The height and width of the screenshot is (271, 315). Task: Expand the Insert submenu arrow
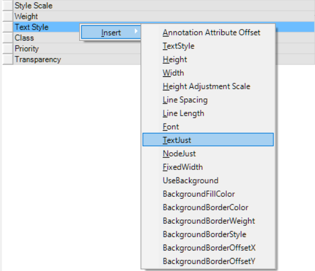point(136,31)
